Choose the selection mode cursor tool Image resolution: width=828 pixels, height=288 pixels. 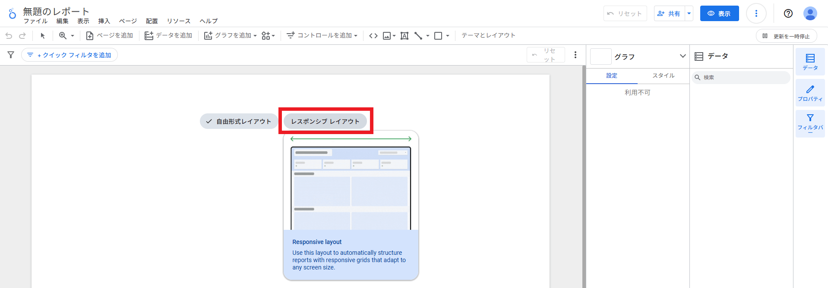tap(43, 36)
